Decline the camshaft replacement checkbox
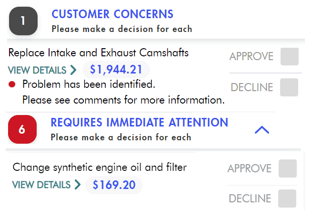Screen dimensions: 312x210 point(289,87)
